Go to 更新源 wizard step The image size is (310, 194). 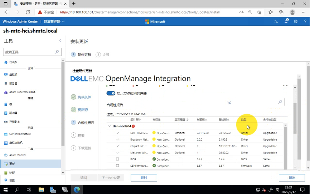click(x=79, y=110)
